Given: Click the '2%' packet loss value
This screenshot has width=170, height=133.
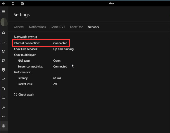Looking at the screenshot, I should tap(55, 84).
